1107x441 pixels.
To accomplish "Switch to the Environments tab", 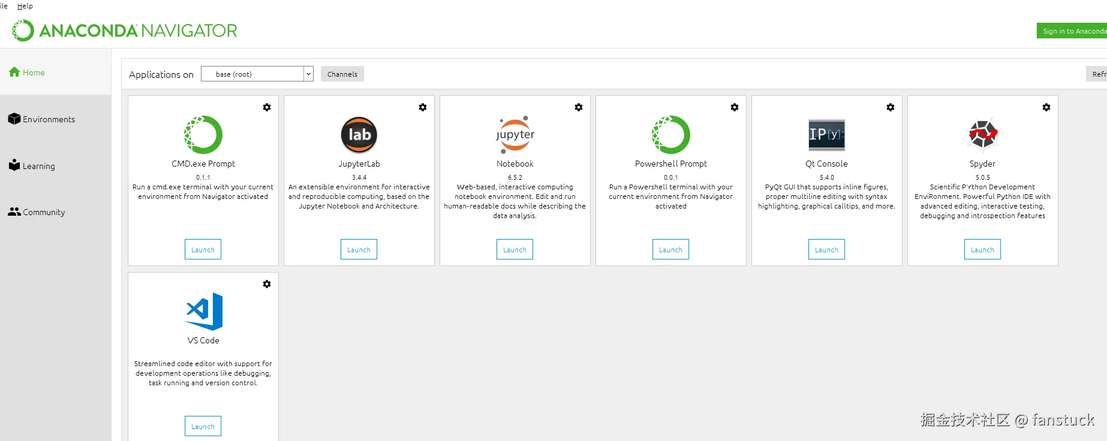I will (55, 119).
